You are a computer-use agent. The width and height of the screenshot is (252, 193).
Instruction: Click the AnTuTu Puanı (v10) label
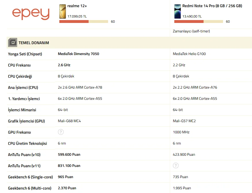[24, 155]
